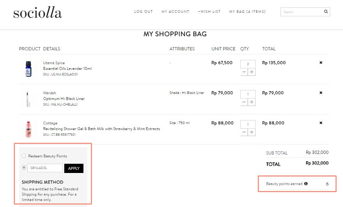Increase Lavender oil quantity with plus button
Screen dimensions: 343x207
(252, 72)
